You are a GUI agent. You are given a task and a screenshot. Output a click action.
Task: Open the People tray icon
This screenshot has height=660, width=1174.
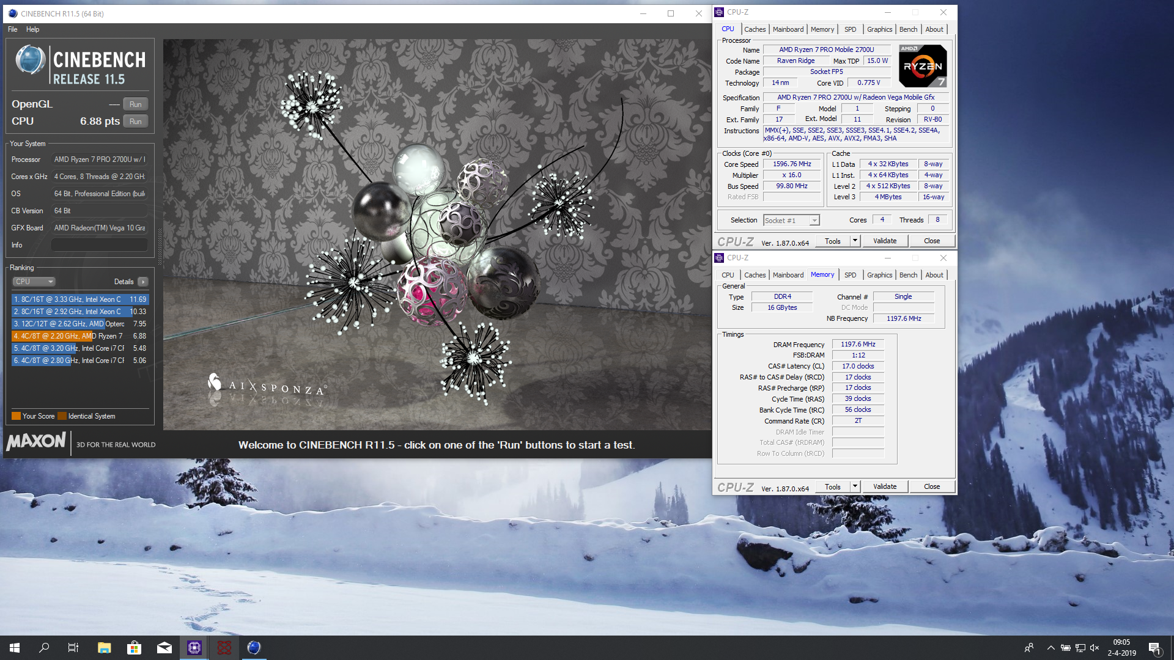coord(1029,648)
